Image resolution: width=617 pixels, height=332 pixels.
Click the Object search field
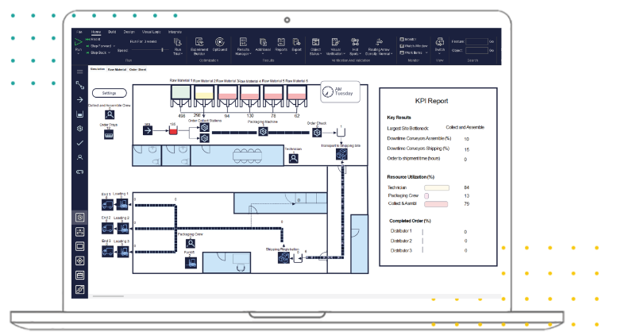(476, 50)
